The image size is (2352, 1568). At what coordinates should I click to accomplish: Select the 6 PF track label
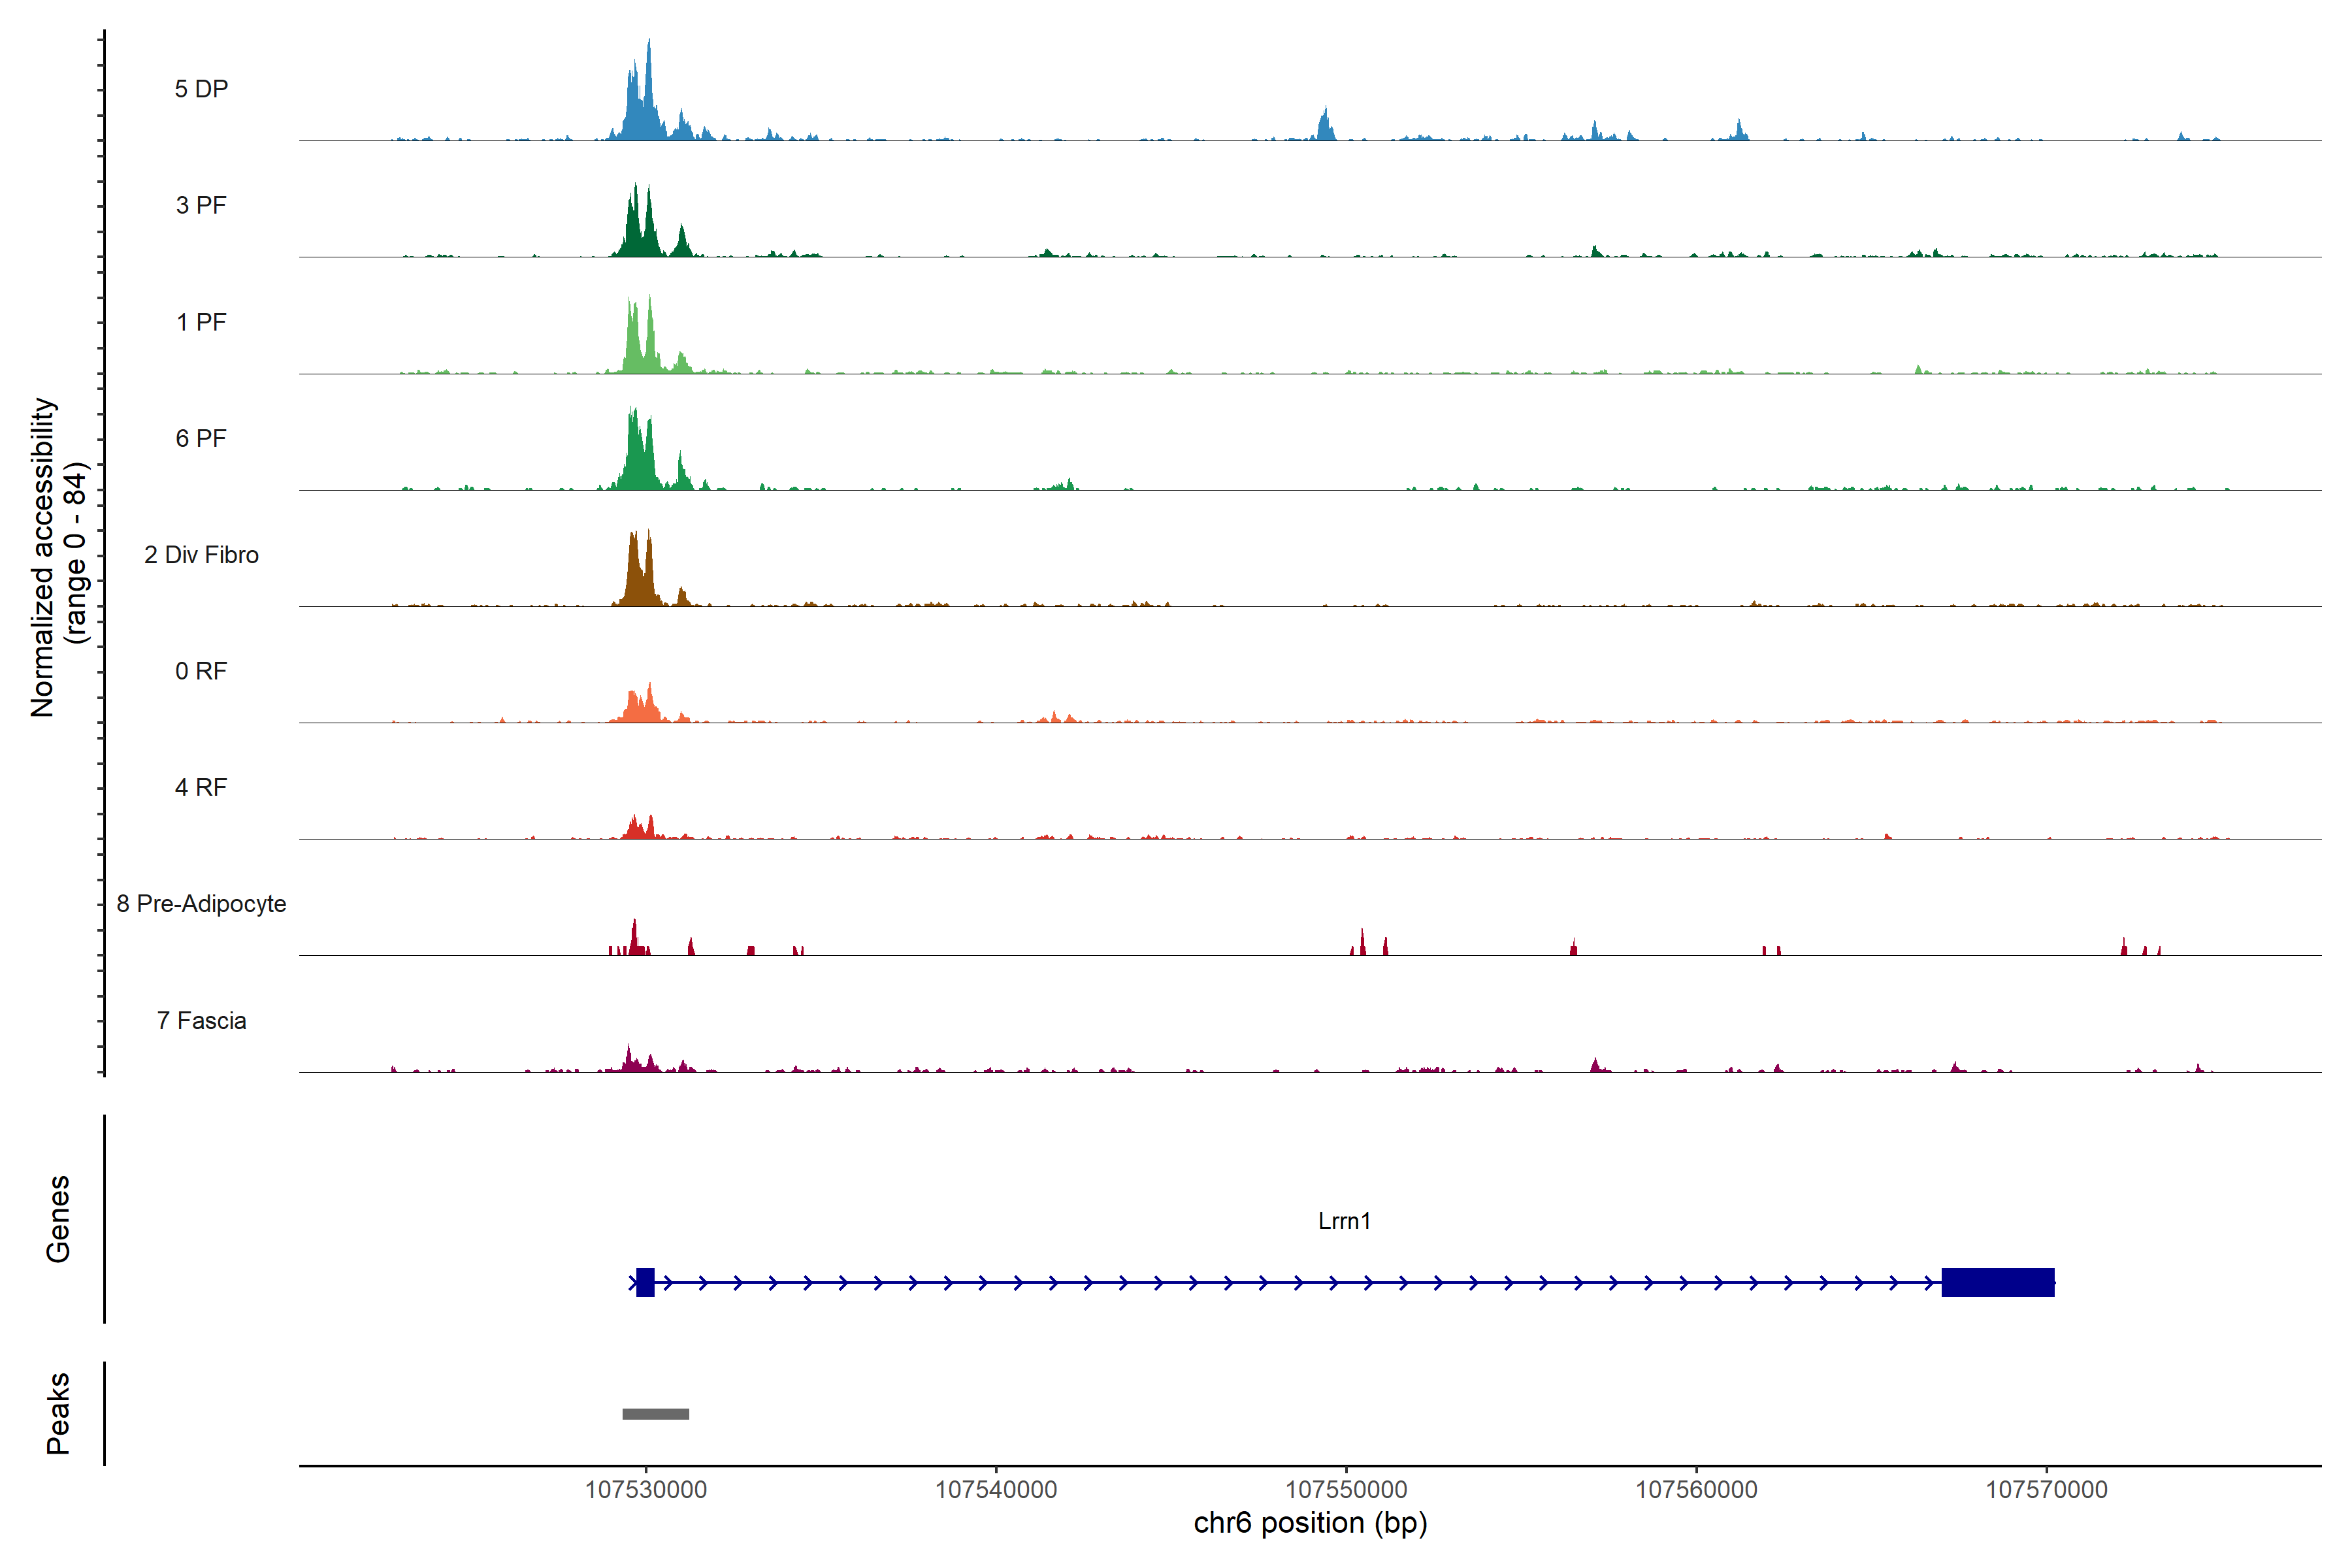click(x=201, y=438)
